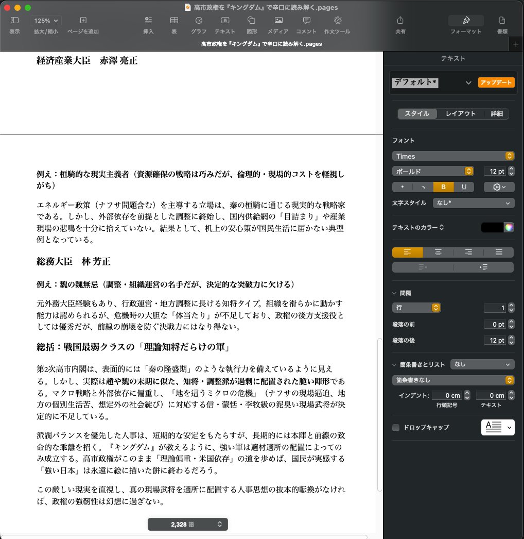Click the line spacing stepper

tap(511, 308)
